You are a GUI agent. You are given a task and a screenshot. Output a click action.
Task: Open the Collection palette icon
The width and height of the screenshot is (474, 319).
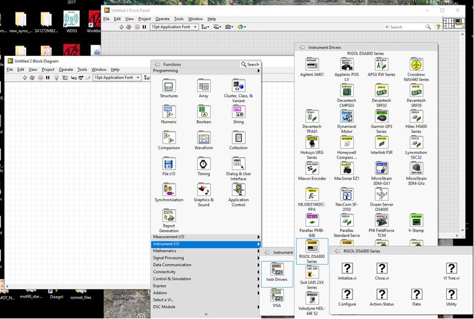pyautogui.click(x=238, y=138)
